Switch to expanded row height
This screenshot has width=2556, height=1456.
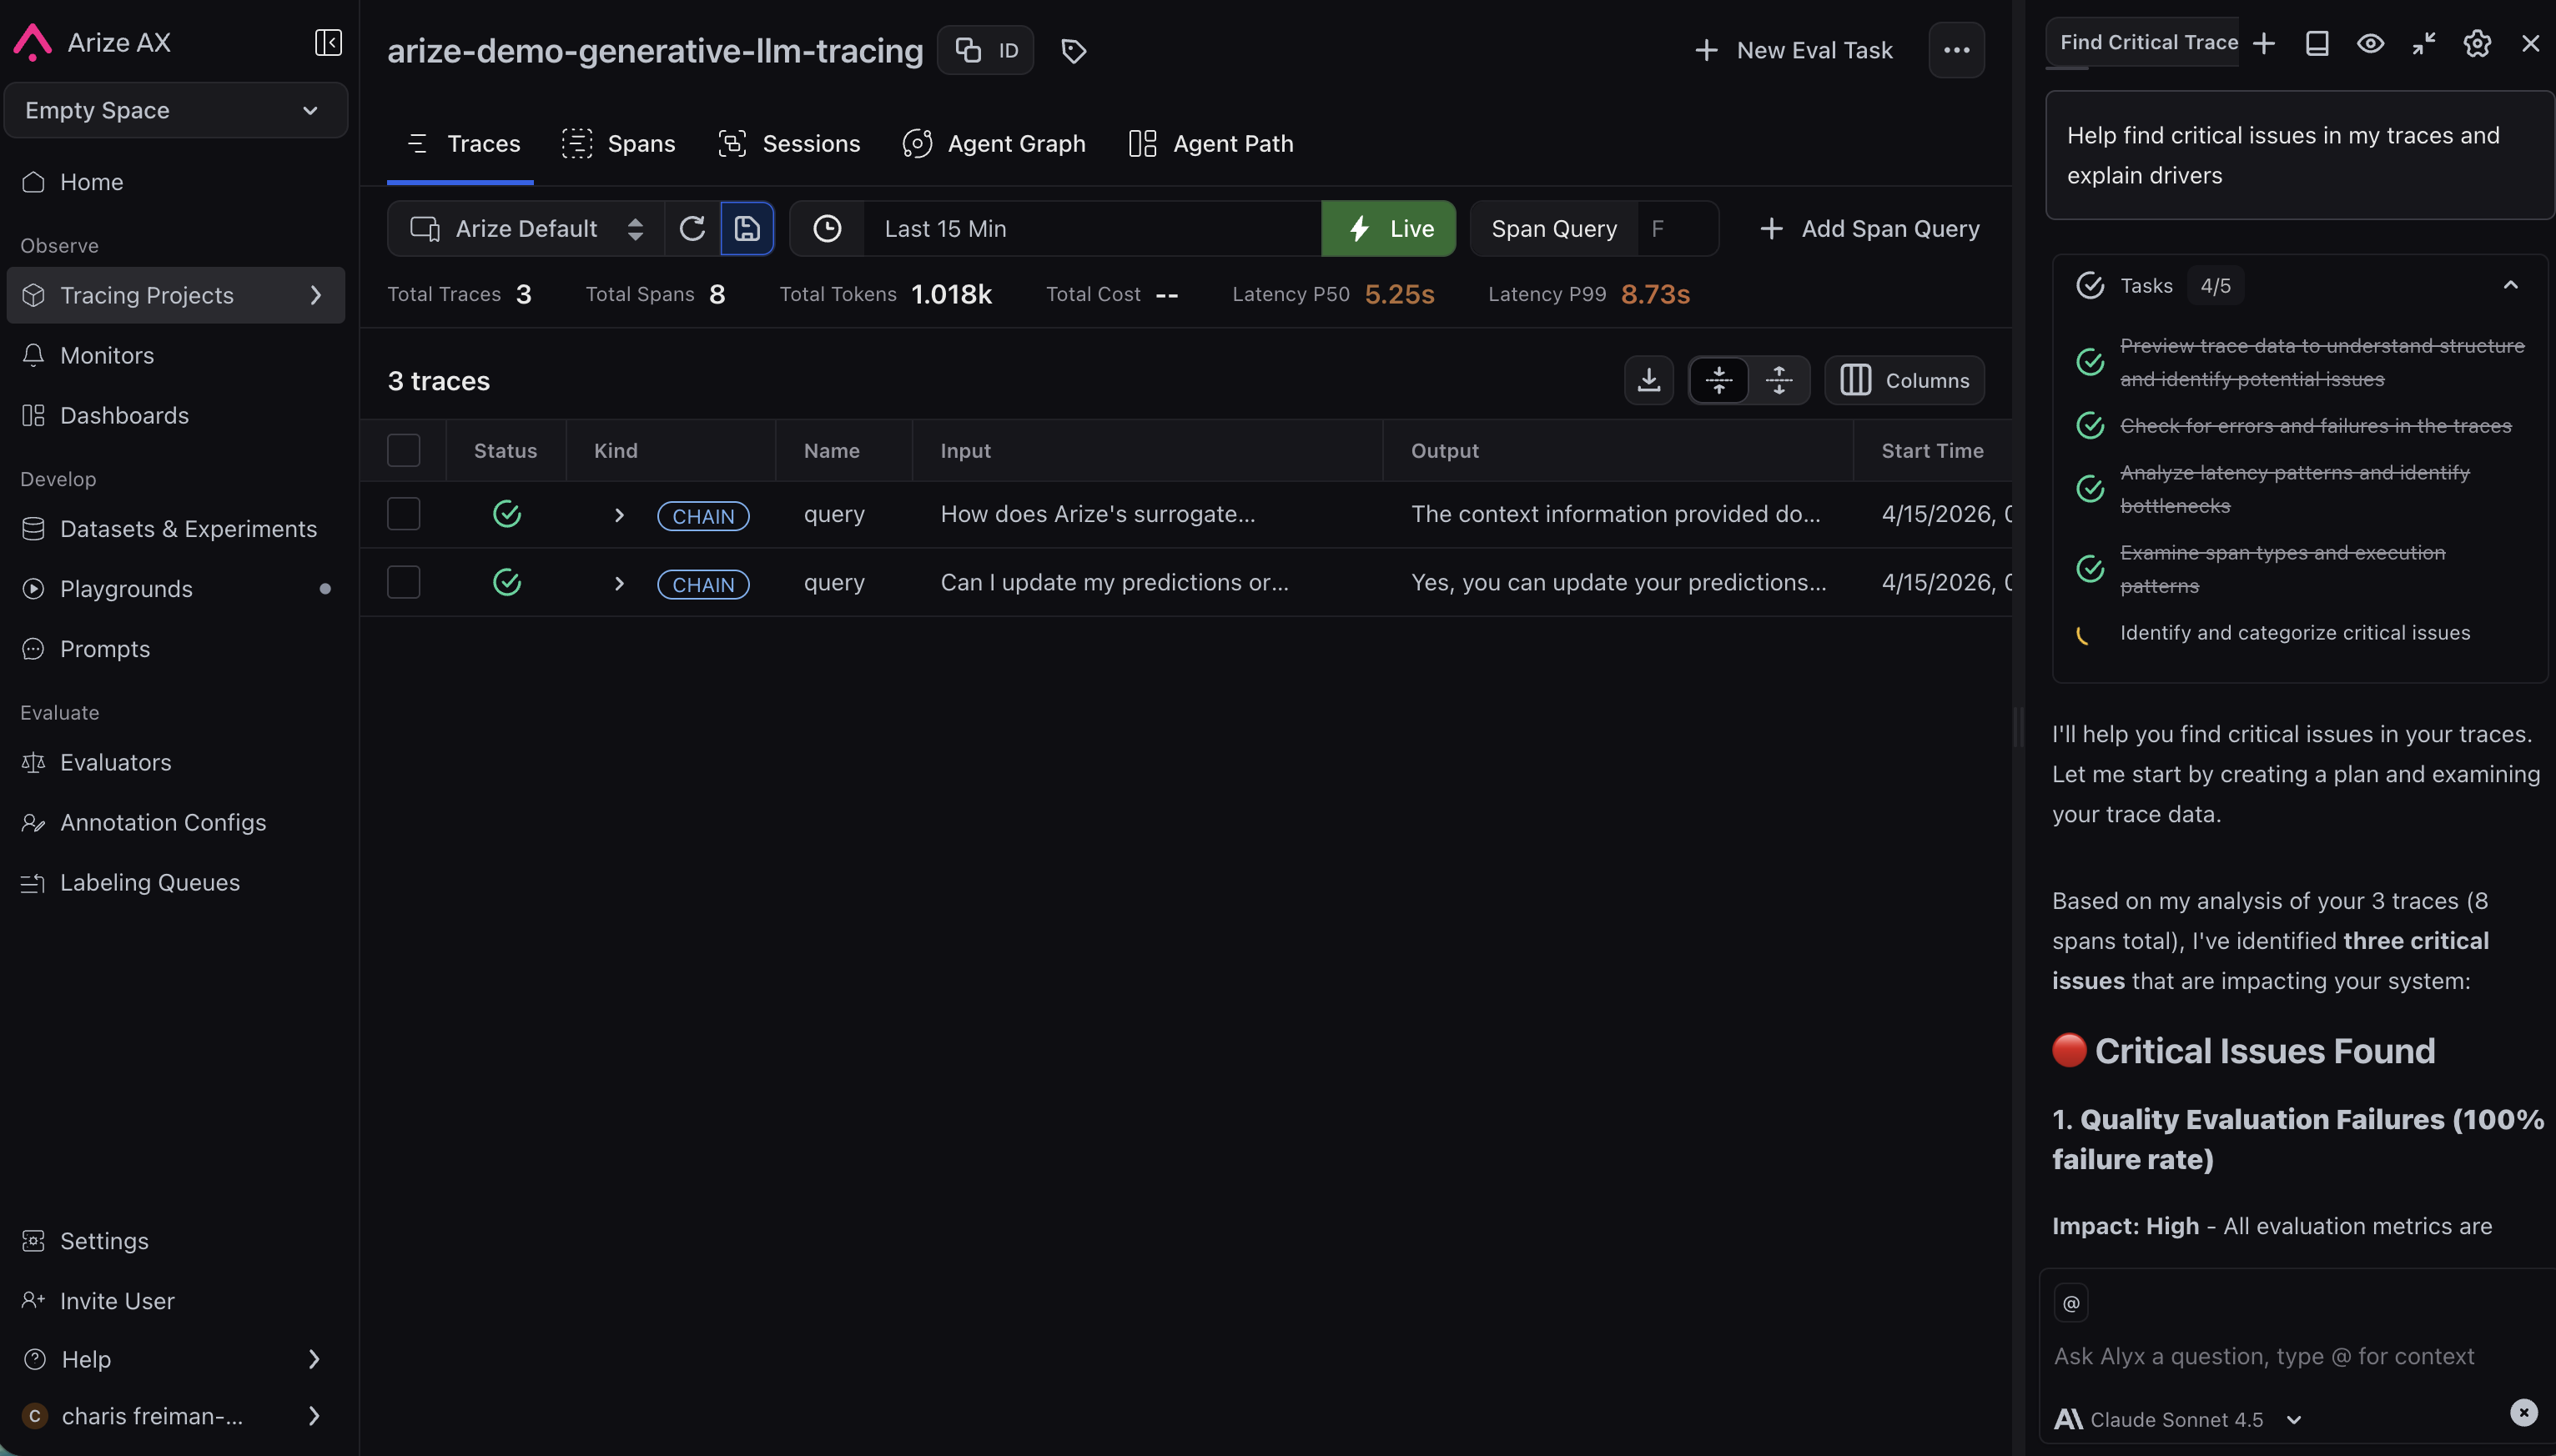[x=1779, y=380]
